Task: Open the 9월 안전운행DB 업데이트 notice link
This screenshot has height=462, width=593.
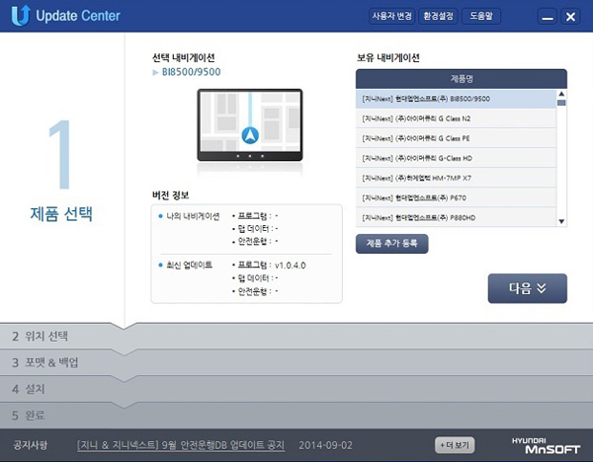Action: pyautogui.click(x=181, y=445)
